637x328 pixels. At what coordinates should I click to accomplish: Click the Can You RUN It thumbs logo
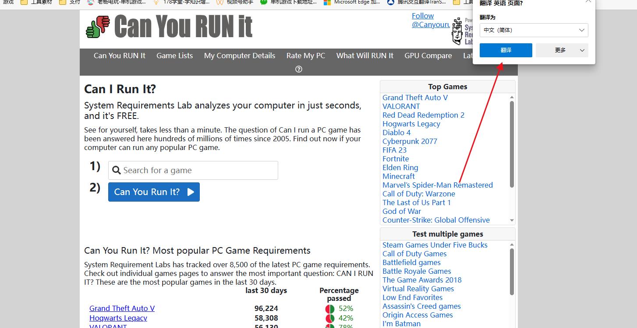pos(97,26)
